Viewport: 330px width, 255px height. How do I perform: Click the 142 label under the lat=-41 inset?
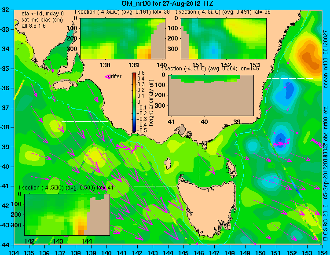pyautogui.click(x=29, y=241)
